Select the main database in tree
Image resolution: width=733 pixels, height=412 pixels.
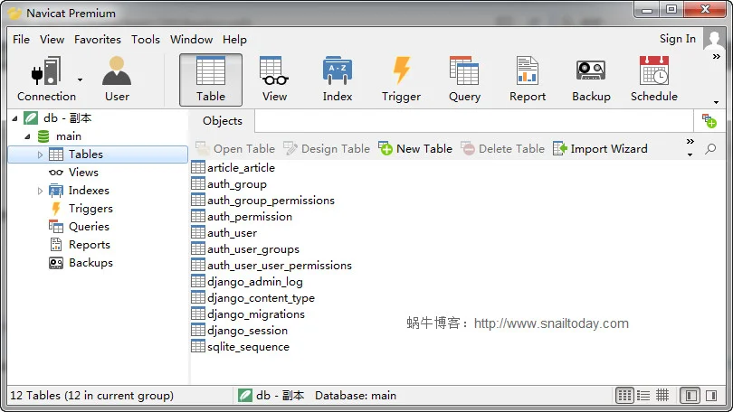[x=68, y=136]
